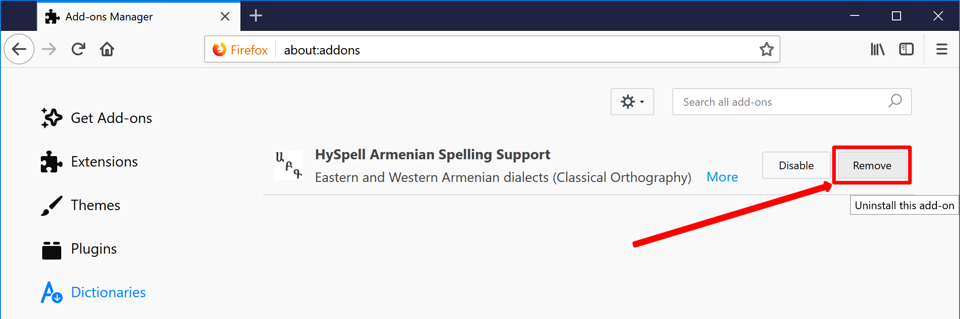The width and height of the screenshot is (960, 319).
Task: Open the gear tools dropdown
Action: pos(632,102)
